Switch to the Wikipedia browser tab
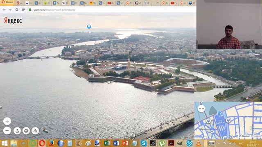This screenshot has height=147, width=262. coord(65,3)
